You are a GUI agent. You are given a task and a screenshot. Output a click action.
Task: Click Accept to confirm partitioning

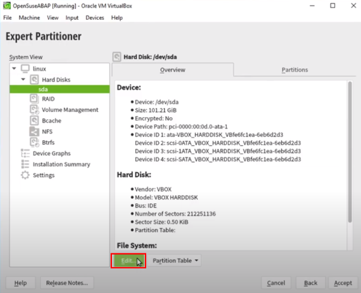click(x=343, y=283)
